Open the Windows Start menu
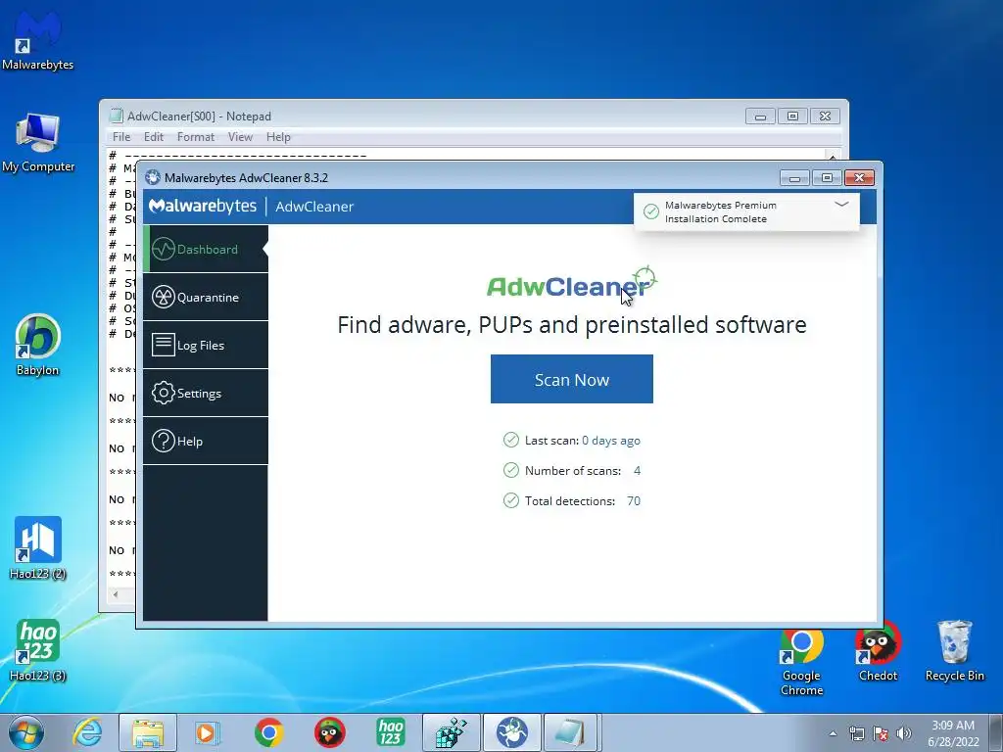1003x752 pixels. (26, 732)
